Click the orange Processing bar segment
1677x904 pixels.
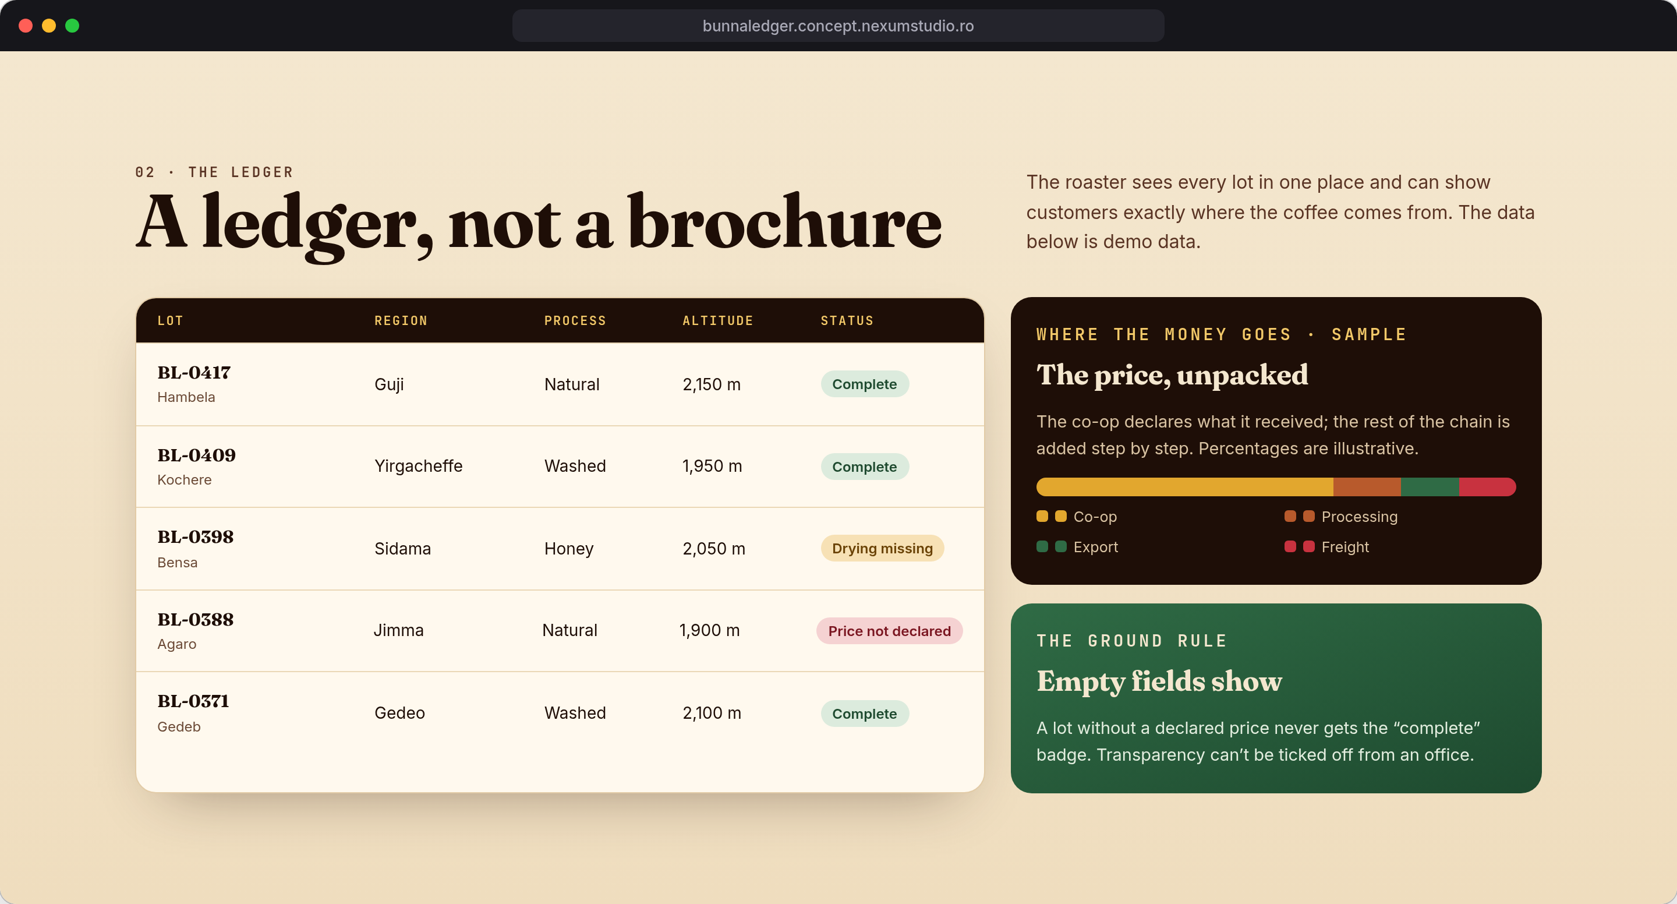1367,486
